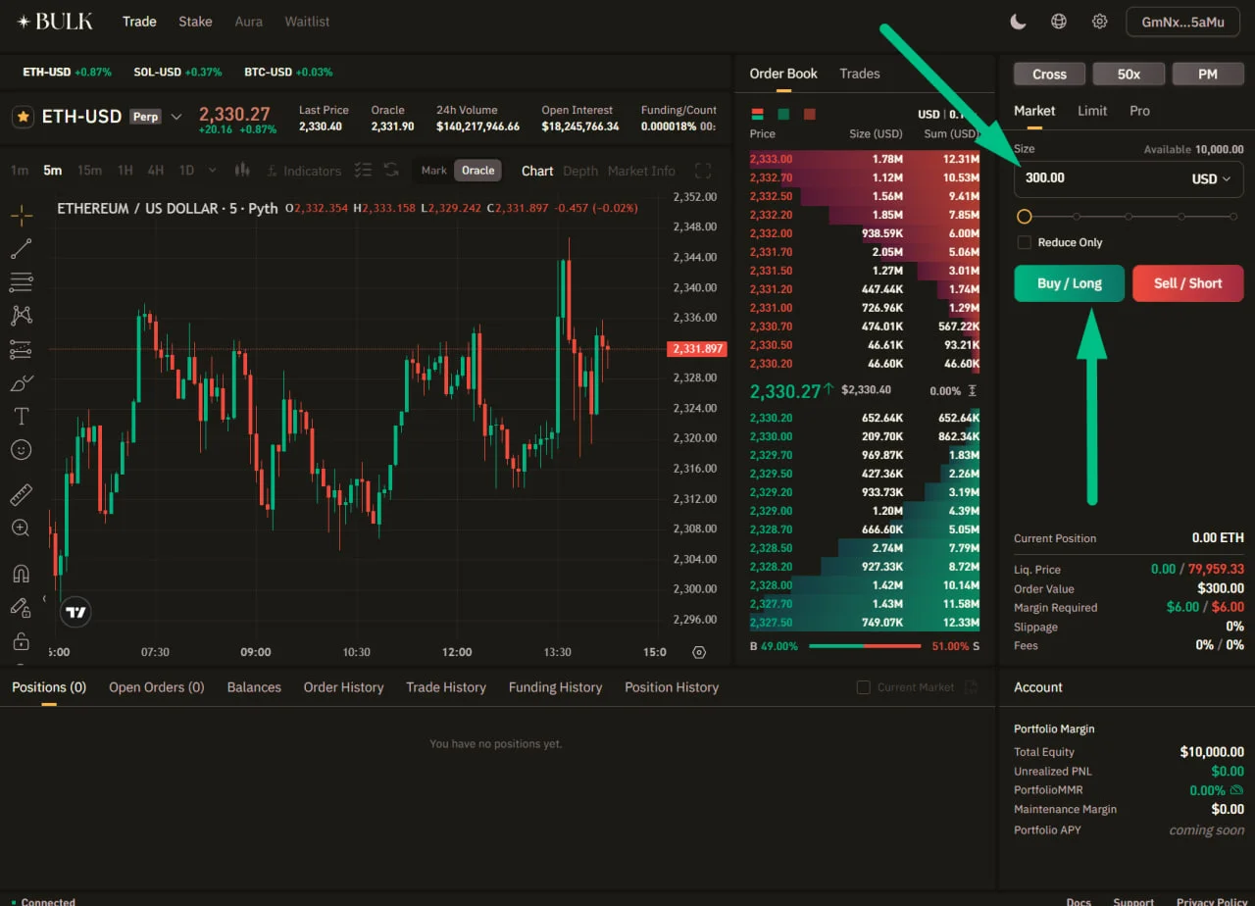Check the Current Market filter box
The width and height of the screenshot is (1255, 906).
(x=864, y=687)
